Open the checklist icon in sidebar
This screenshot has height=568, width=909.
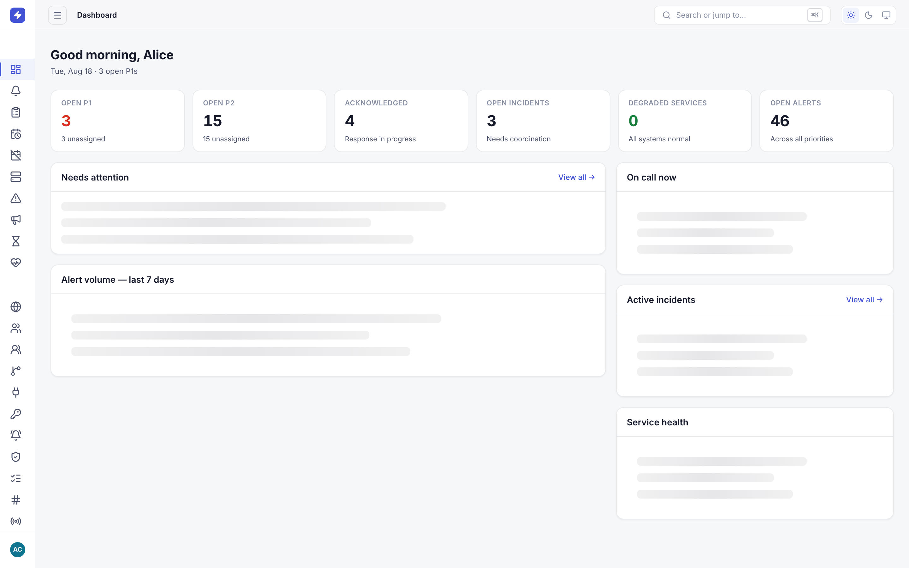tap(16, 478)
